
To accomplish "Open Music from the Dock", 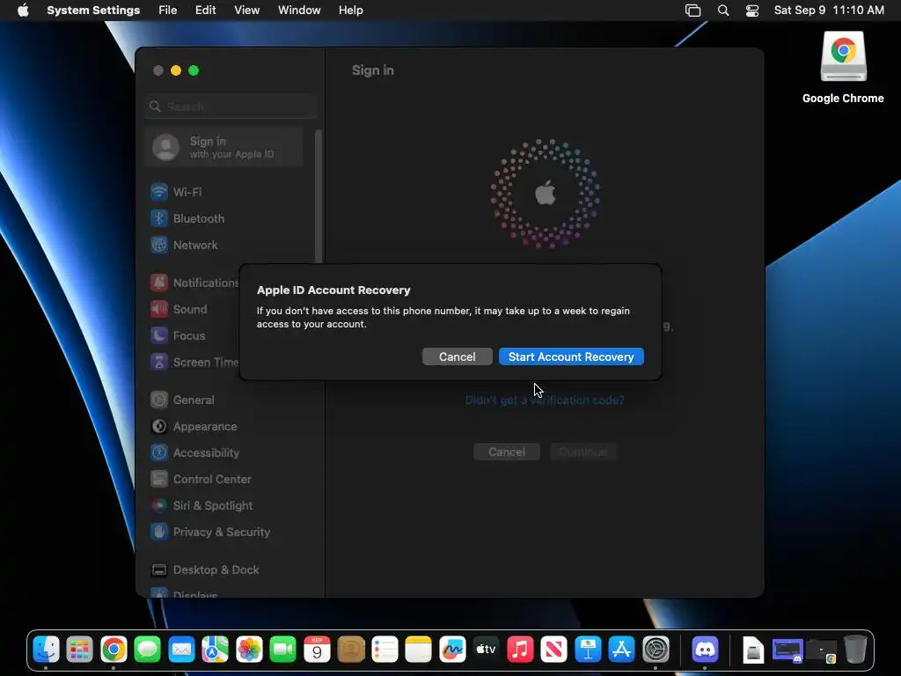I will pos(520,650).
